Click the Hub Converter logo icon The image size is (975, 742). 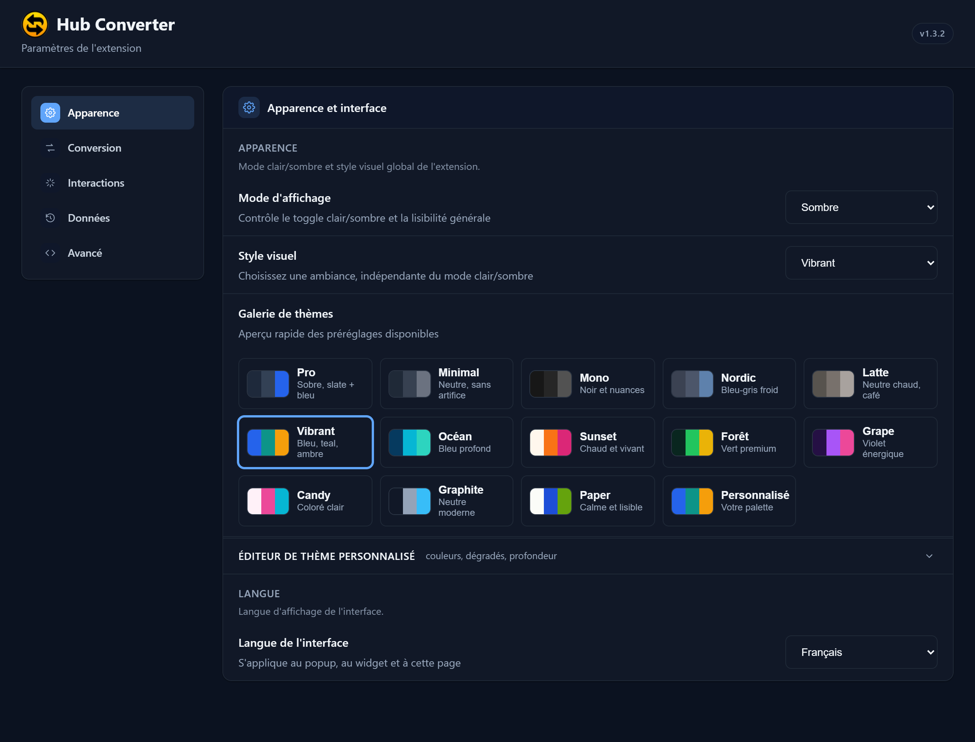(35, 24)
